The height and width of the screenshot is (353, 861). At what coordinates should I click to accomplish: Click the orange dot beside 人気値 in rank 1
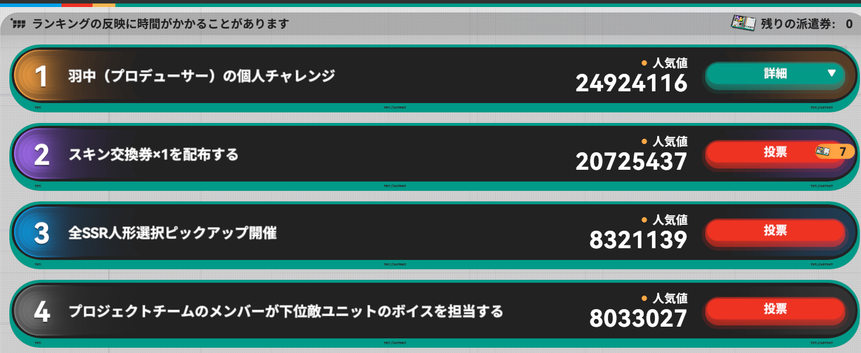644,63
